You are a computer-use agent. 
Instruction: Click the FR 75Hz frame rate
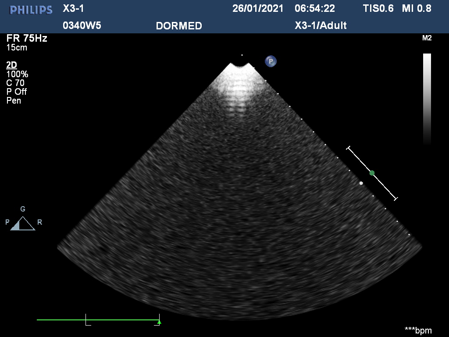(27, 38)
